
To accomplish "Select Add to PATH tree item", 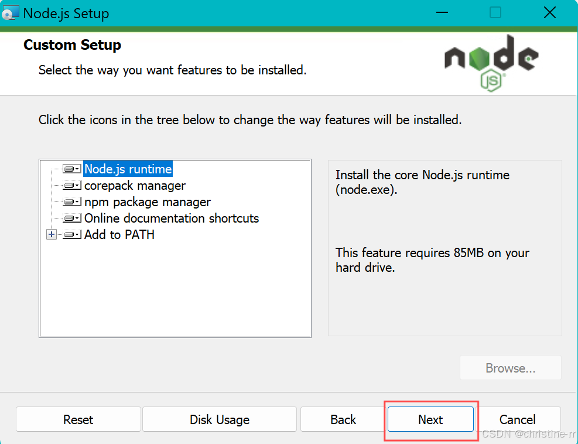I will pos(119,234).
